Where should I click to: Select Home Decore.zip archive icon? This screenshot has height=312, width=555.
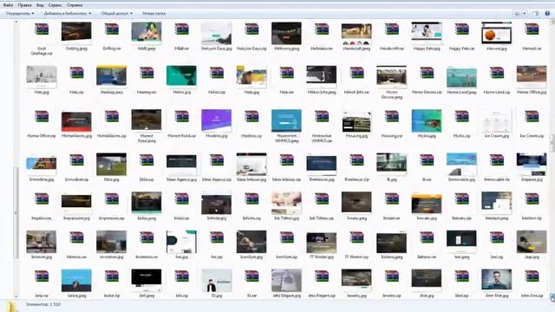pos(427,73)
